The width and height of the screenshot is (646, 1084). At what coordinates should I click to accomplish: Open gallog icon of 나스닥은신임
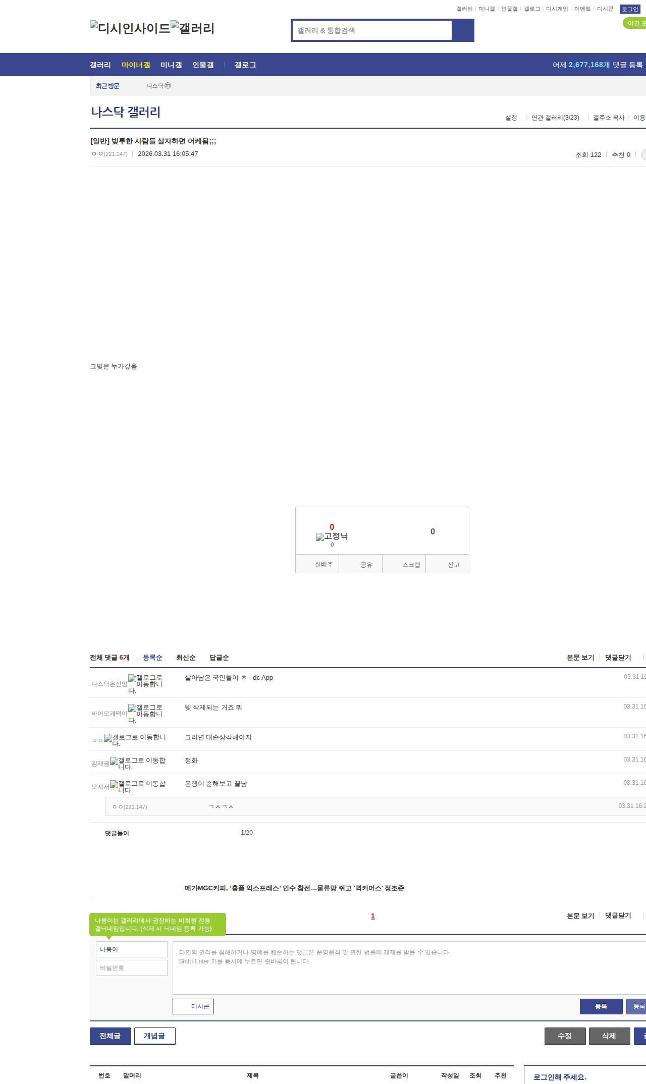[x=145, y=684]
